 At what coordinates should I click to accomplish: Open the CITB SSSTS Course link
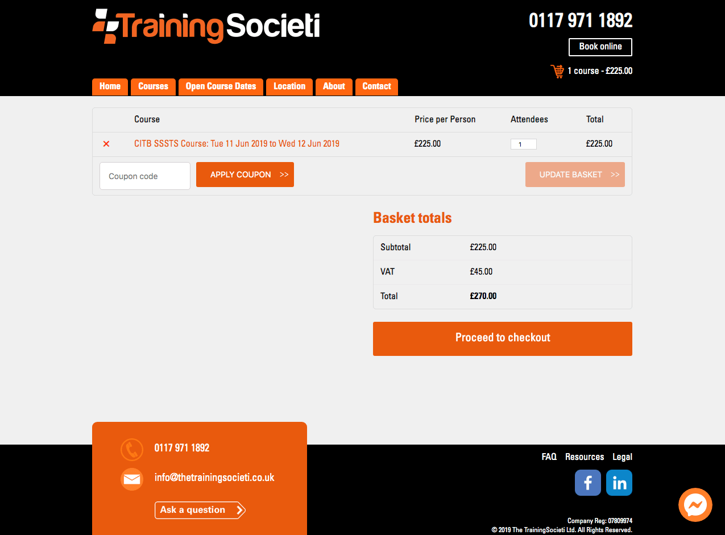click(x=237, y=144)
